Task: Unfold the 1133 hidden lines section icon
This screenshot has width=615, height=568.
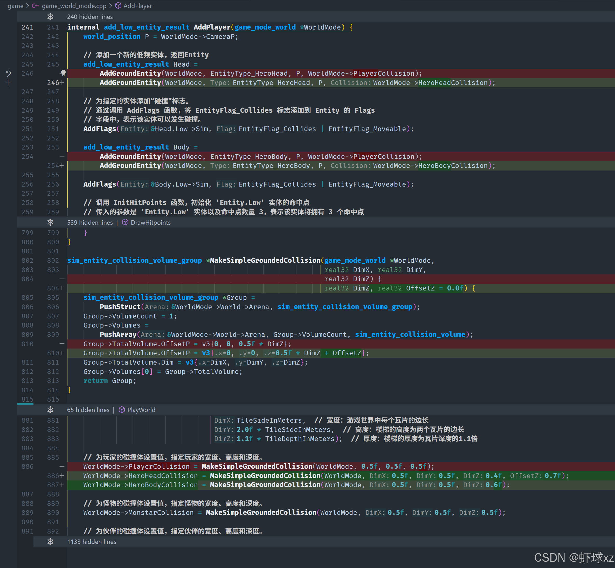Action: pyautogui.click(x=51, y=542)
